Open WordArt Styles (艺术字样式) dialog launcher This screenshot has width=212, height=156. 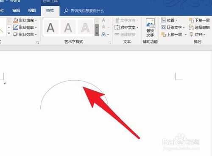[110, 42]
